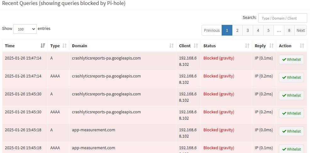Sort queries by the Status sort icon

247,46
